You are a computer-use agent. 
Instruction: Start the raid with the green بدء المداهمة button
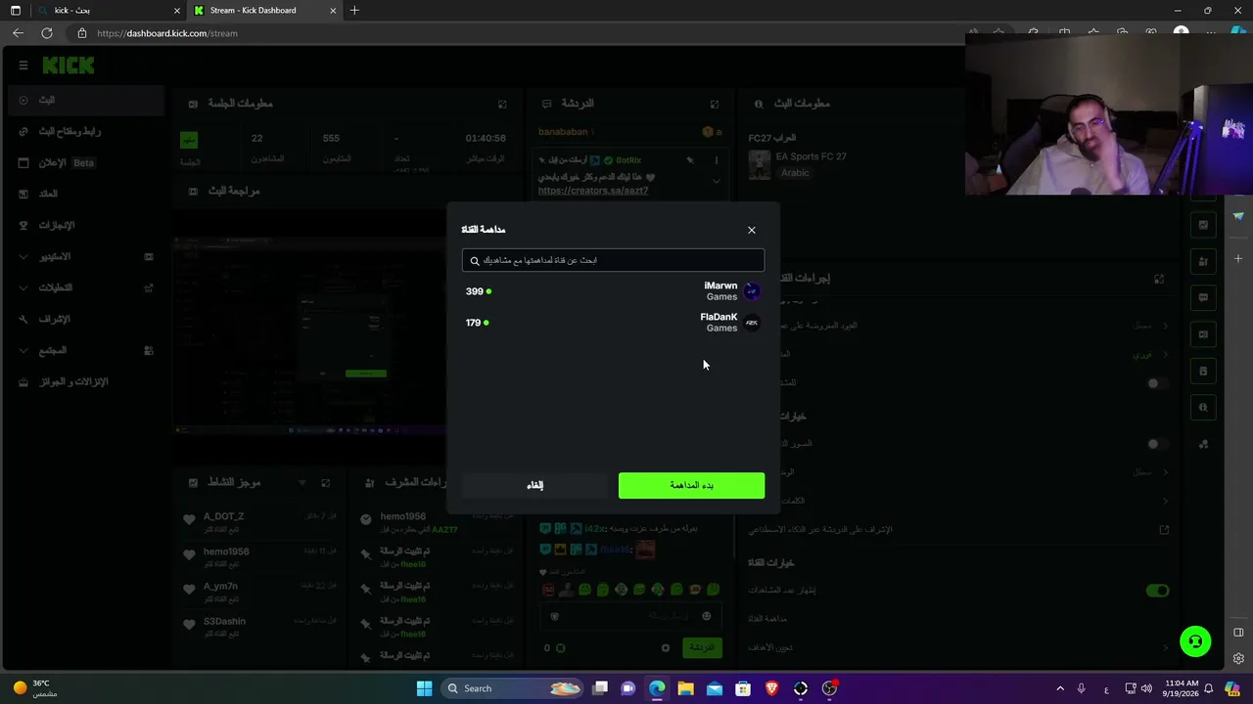[691, 486]
